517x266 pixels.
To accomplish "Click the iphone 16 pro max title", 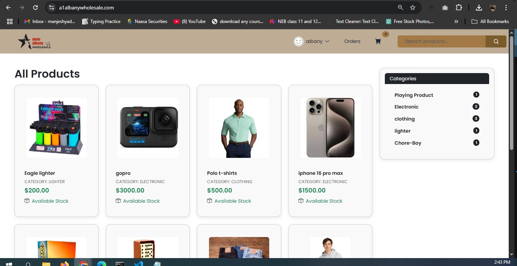I will (321, 173).
